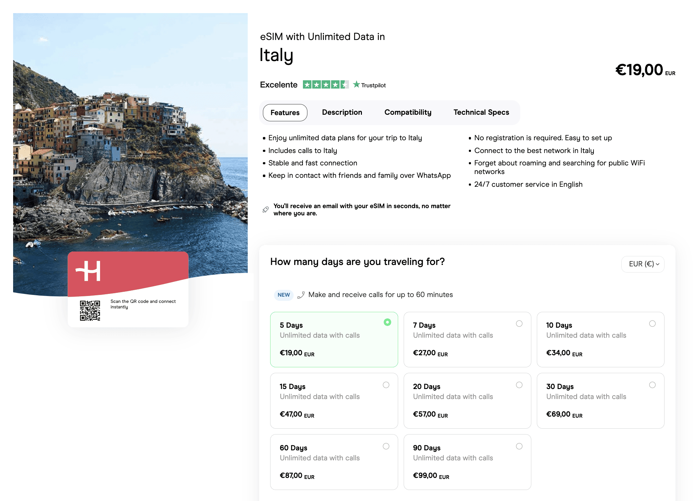Click the rocket icon next to eSIM email note

265,209
